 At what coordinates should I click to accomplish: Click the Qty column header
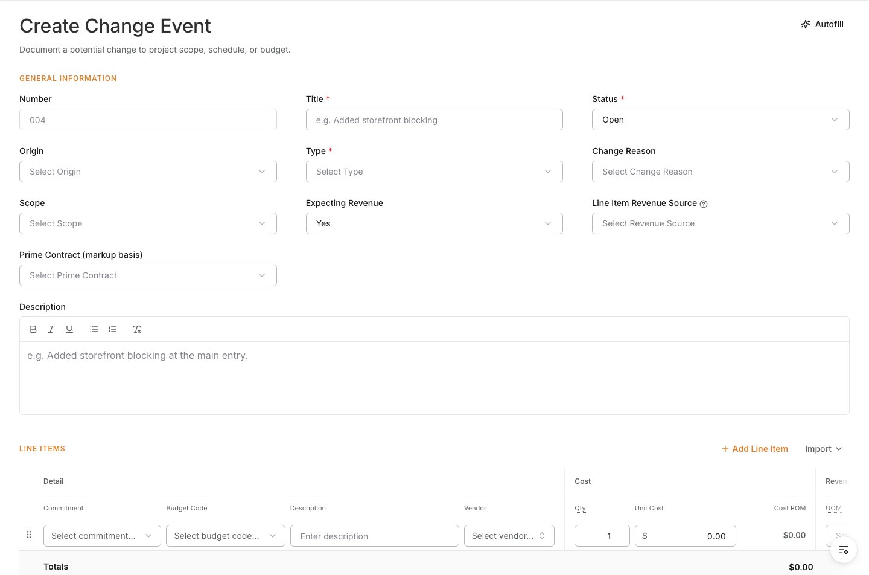[580, 508]
